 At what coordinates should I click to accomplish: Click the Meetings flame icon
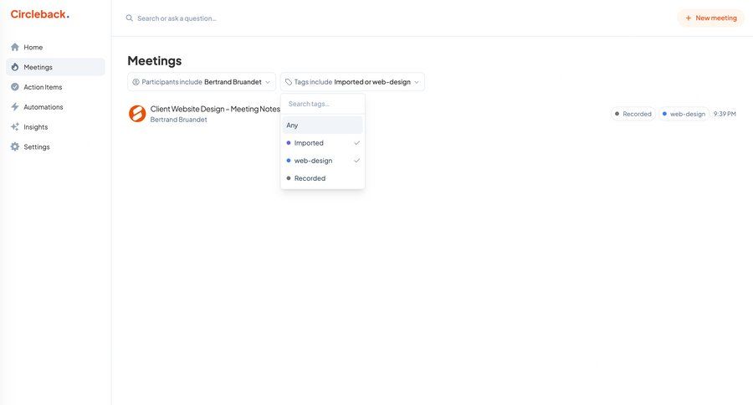coord(15,67)
